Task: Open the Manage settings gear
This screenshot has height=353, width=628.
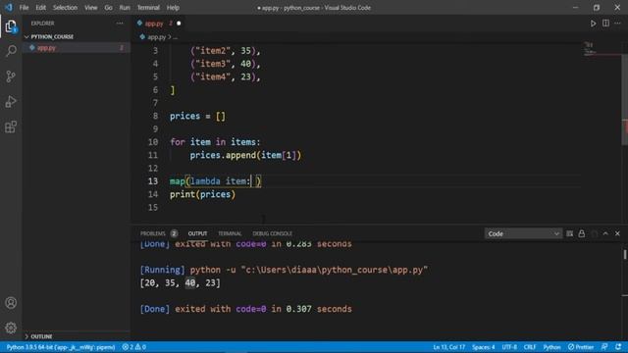Action: click(x=11, y=328)
